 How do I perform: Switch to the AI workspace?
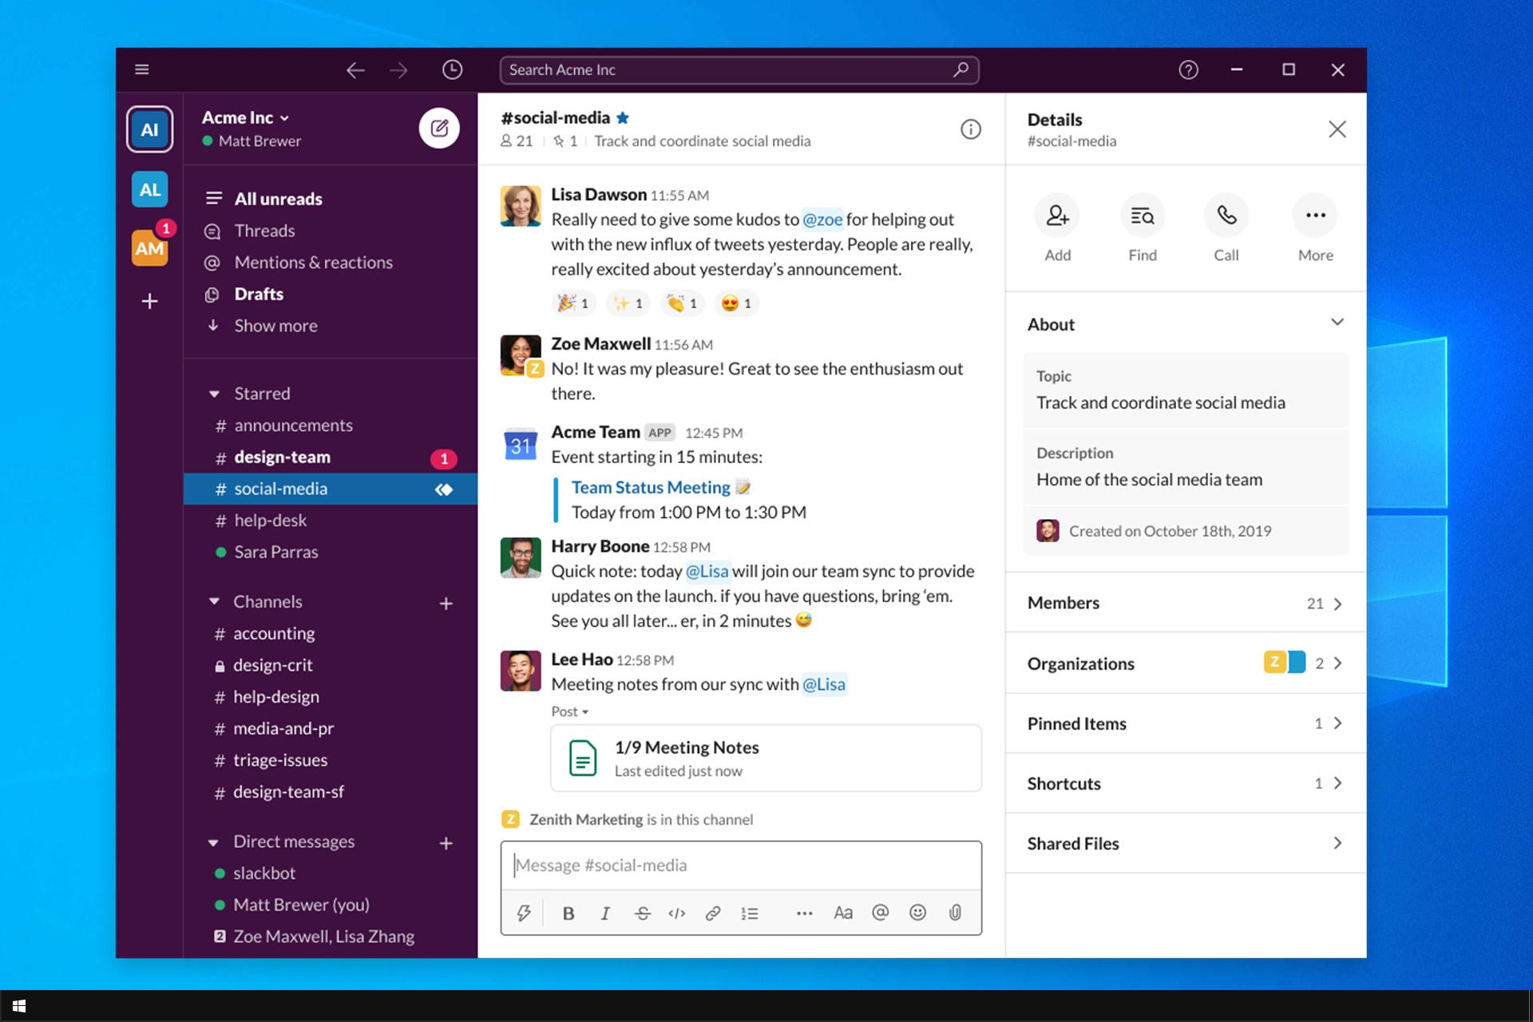pyautogui.click(x=149, y=129)
